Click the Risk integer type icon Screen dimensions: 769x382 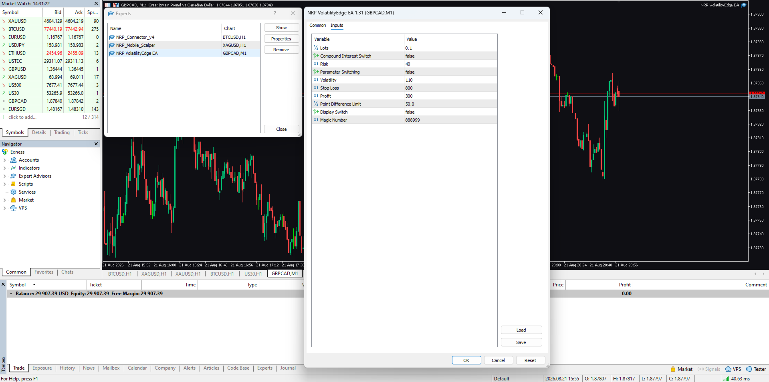[316, 64]
